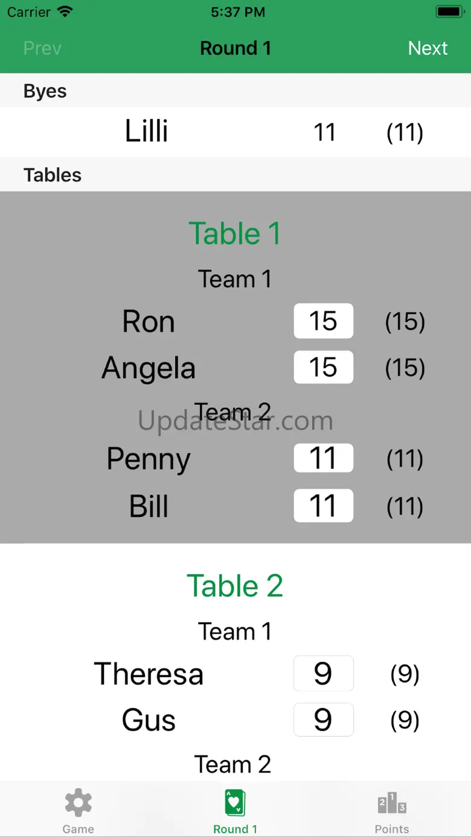This screenshot has width=471, height=837.
Task: Tap the Round 1 title in header
Action: (235, 48)
